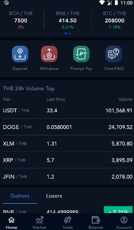Screen dimensions: 134x230
Task: Select the Gainers tab
Action: [20, 196]
